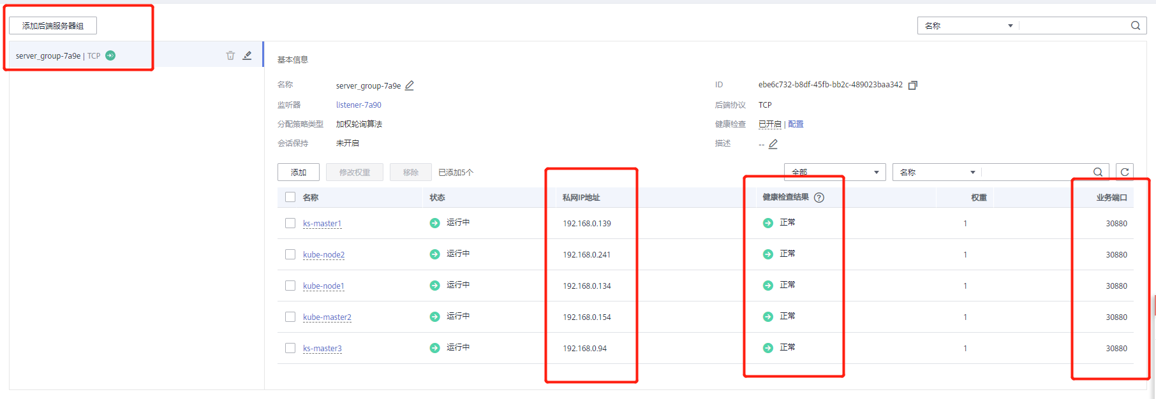The height and width of the screenshot is (399, 1156).
Task: Click the Remove (移除) button
Action: (x=411, y=172)
